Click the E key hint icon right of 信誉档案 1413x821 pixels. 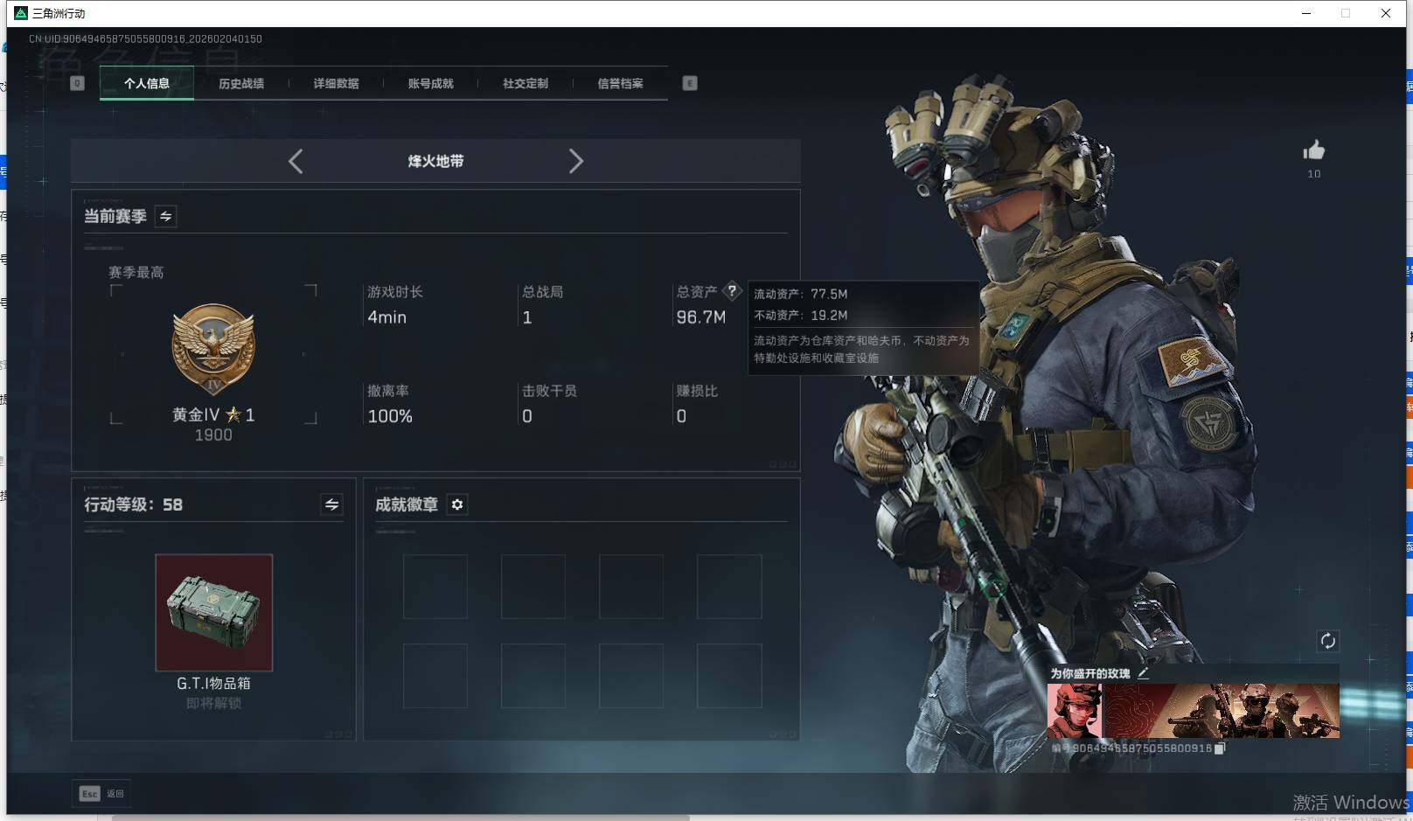pos(690,82)
